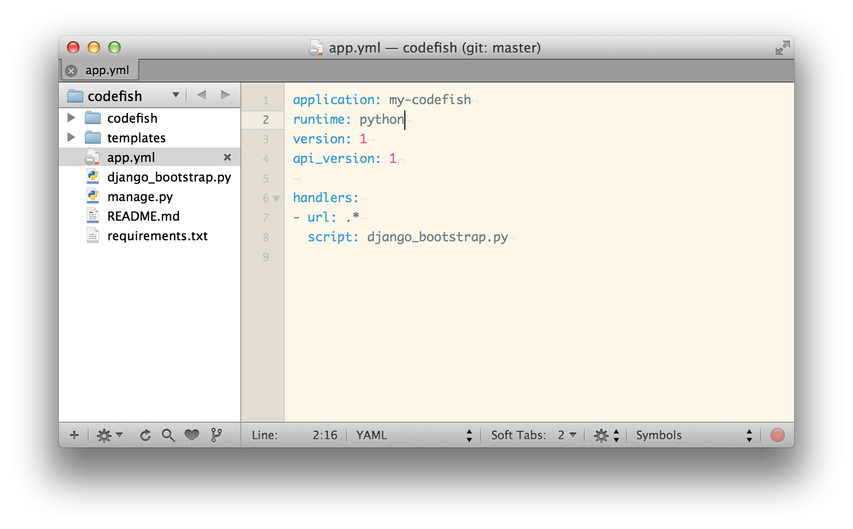Expand the codefish folder
853x529 pixels.
tap(72, 118)
